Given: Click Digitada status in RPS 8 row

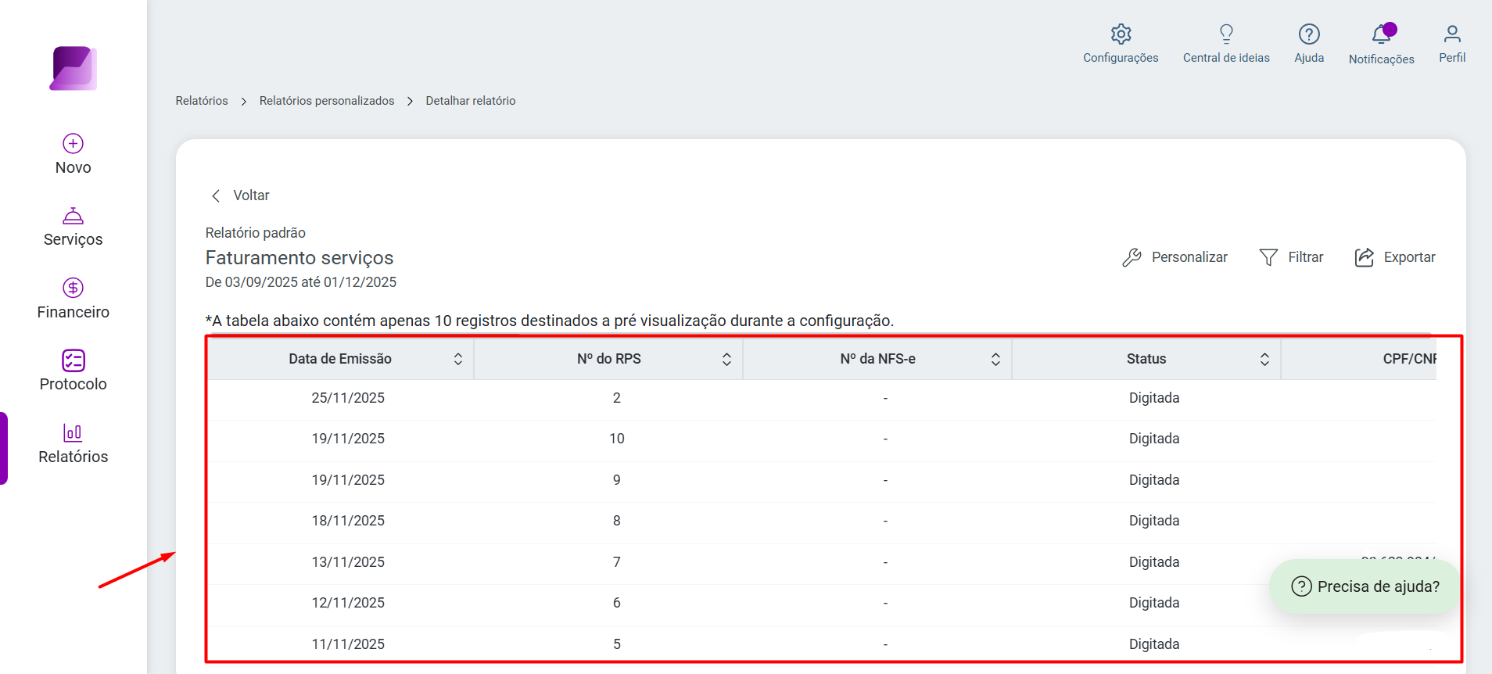Looking at the screenshot, I should (x=1154, y=521).
